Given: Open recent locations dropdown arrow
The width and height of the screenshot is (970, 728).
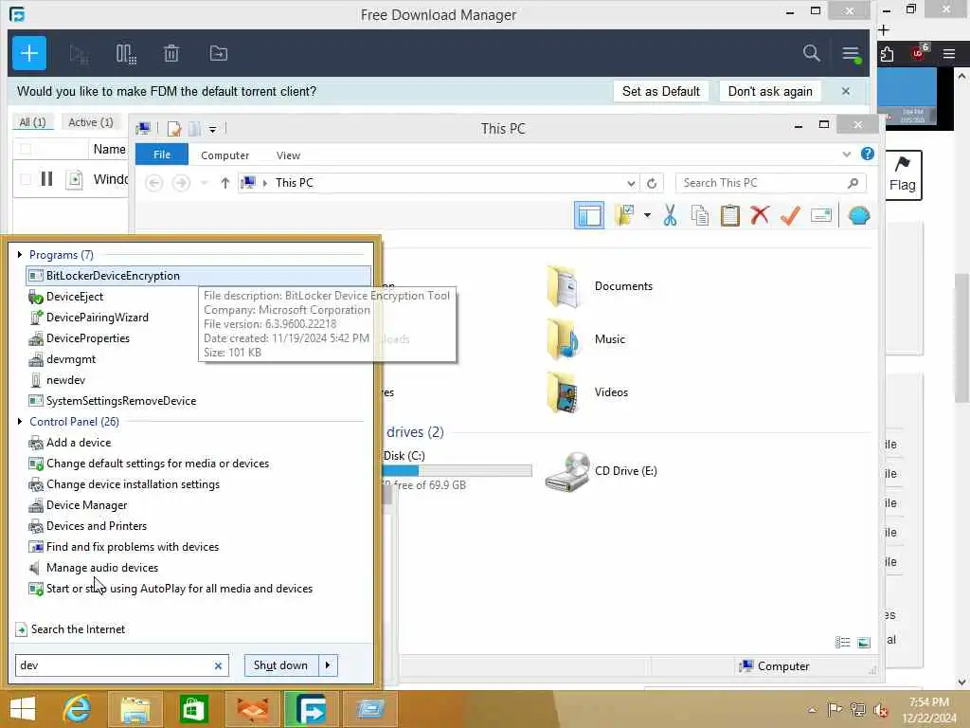Looking at the screenshot, I should point(205,184).
